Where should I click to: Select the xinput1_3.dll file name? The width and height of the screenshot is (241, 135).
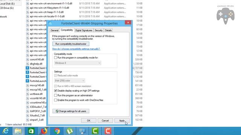tap(37, 120)
